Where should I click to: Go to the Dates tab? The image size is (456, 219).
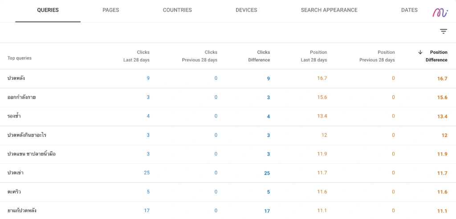pos(409,10)
